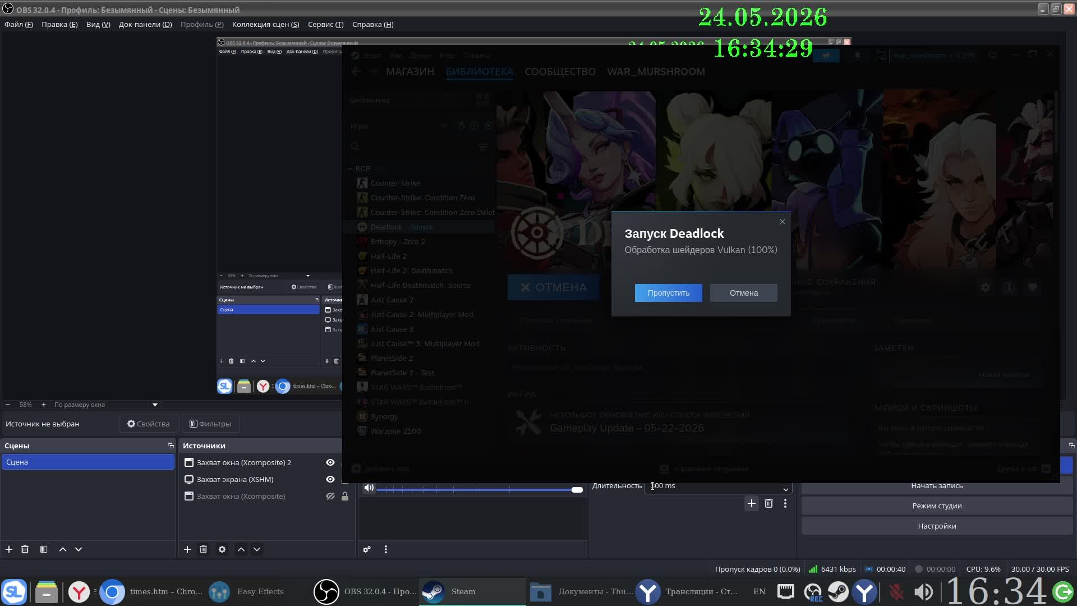Switch to Steam window in taskbar
Screen dimensions: 1077x606
click(472, 591)
